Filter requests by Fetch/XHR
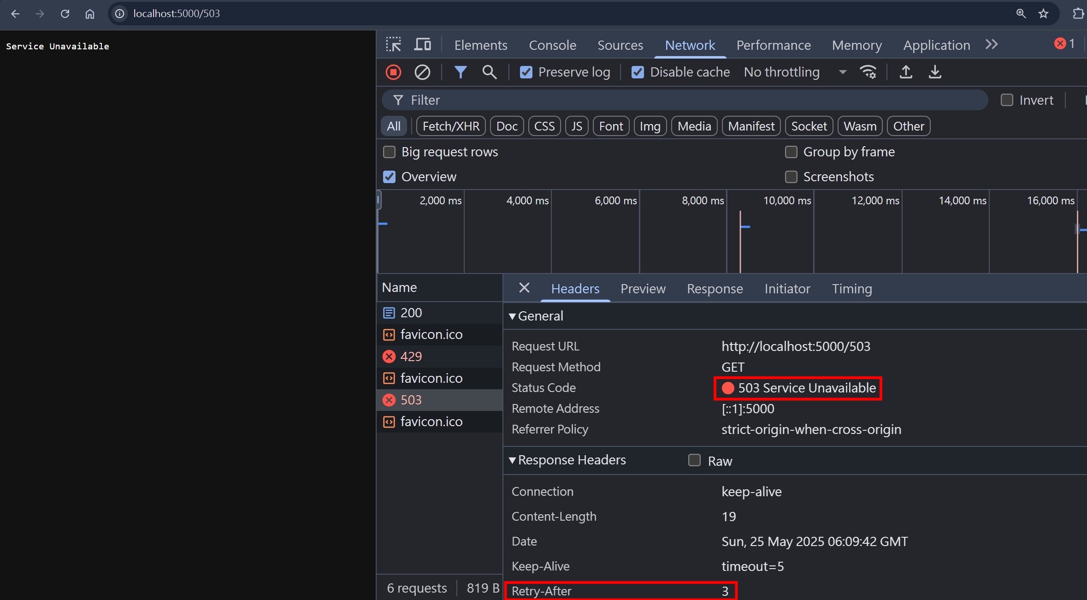The height and width of the screenshot is (600, 1087). pos(451,126)
